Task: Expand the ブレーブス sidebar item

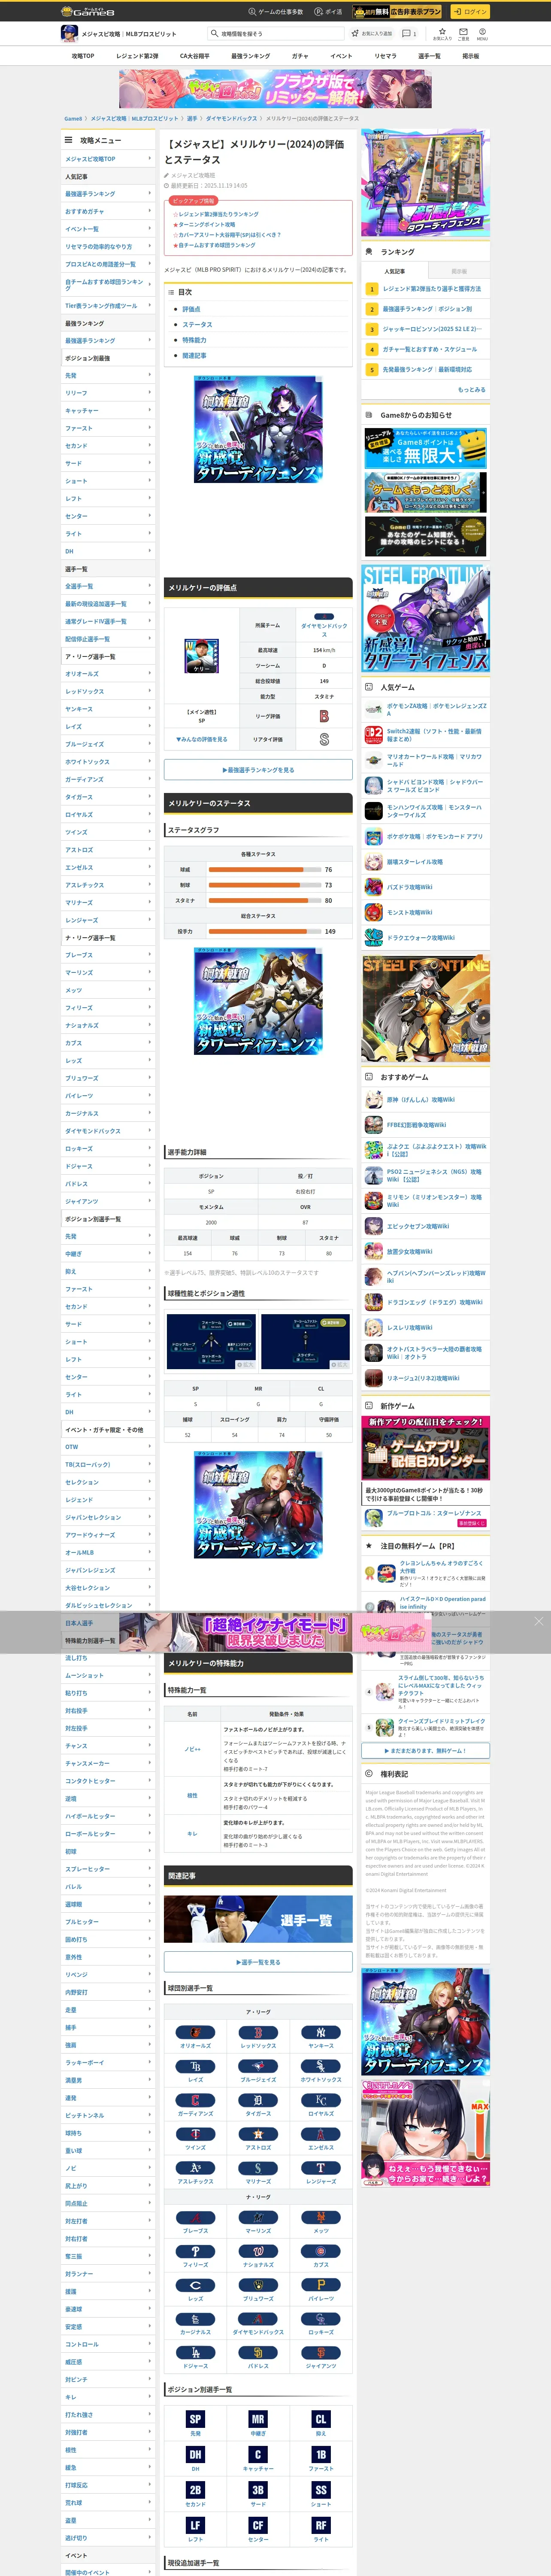Action: [x=109, y=955]
